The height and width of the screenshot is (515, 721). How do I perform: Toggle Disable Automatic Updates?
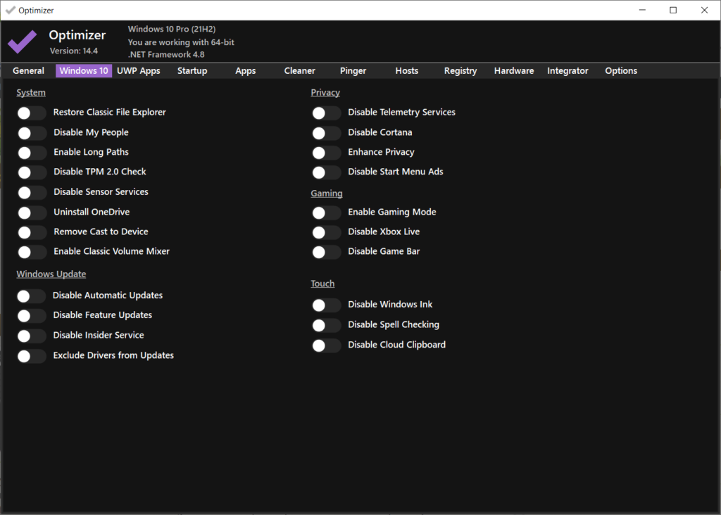31,296
